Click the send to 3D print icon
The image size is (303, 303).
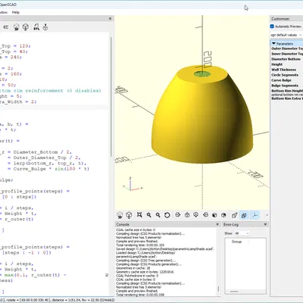pyautogui.click(x=45, y=27)
